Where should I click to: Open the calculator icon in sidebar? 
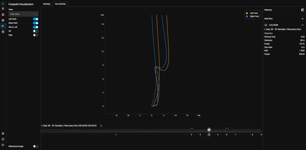click(x=3, y=32)
